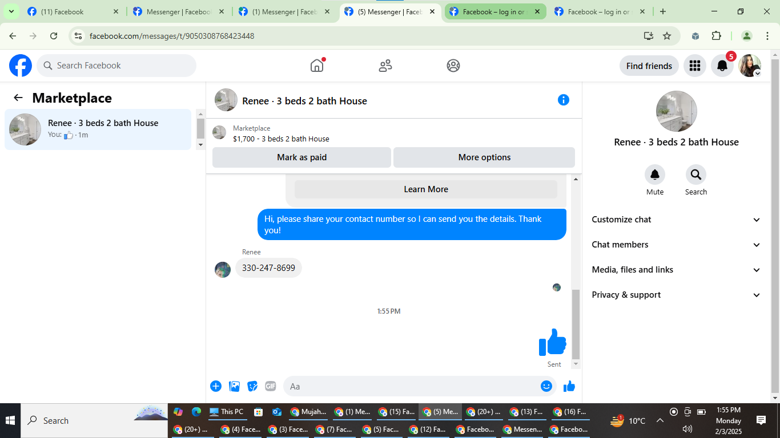Attach a photo using the image icon

[x=234, y=386]
